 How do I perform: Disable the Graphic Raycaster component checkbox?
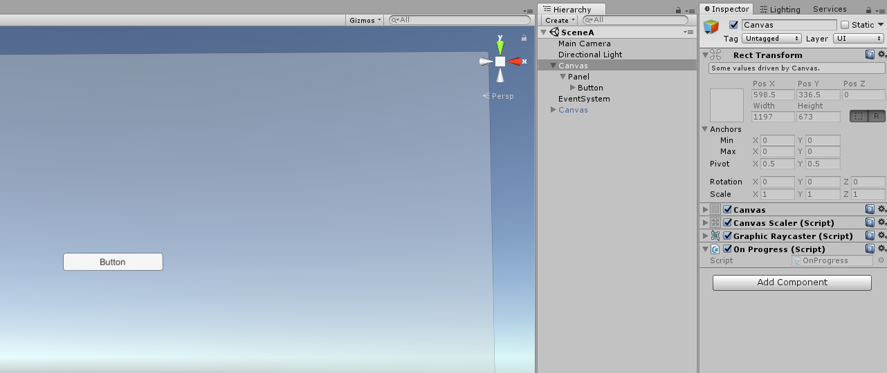[x=727, y=236]
